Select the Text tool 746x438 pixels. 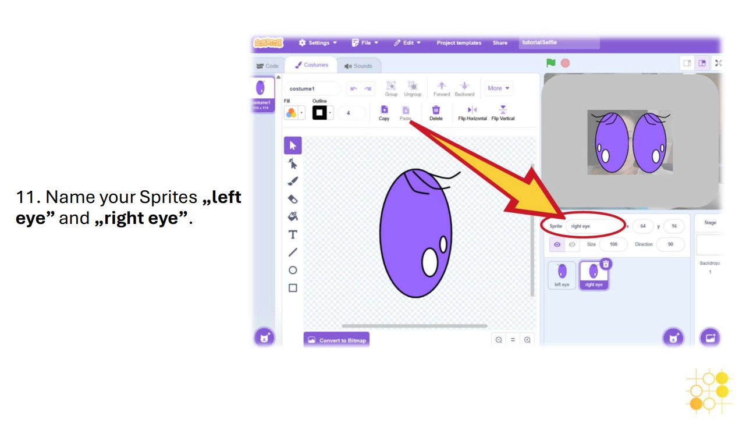[x=293, y=234]
